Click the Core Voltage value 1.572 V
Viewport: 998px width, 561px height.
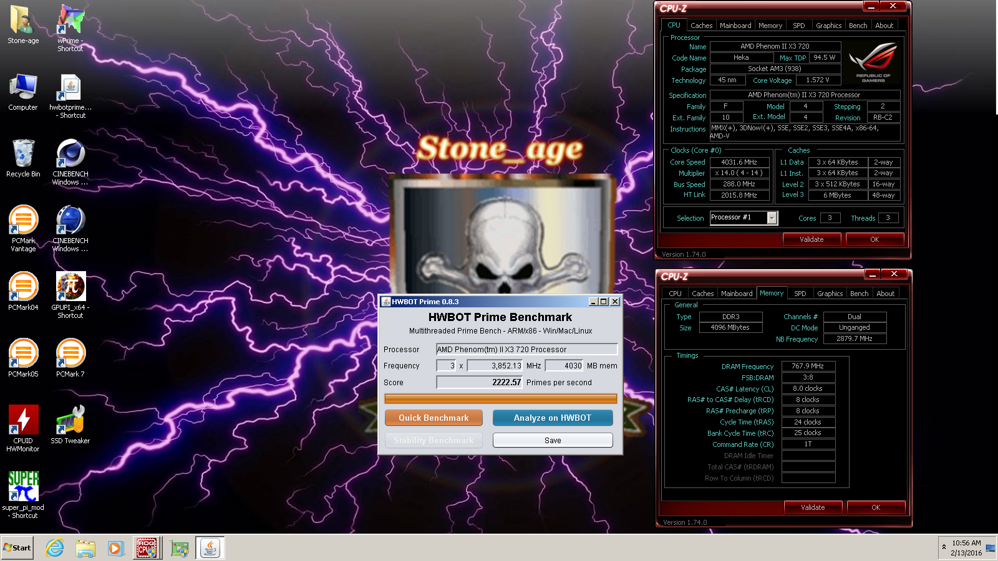tap(818, 80)
